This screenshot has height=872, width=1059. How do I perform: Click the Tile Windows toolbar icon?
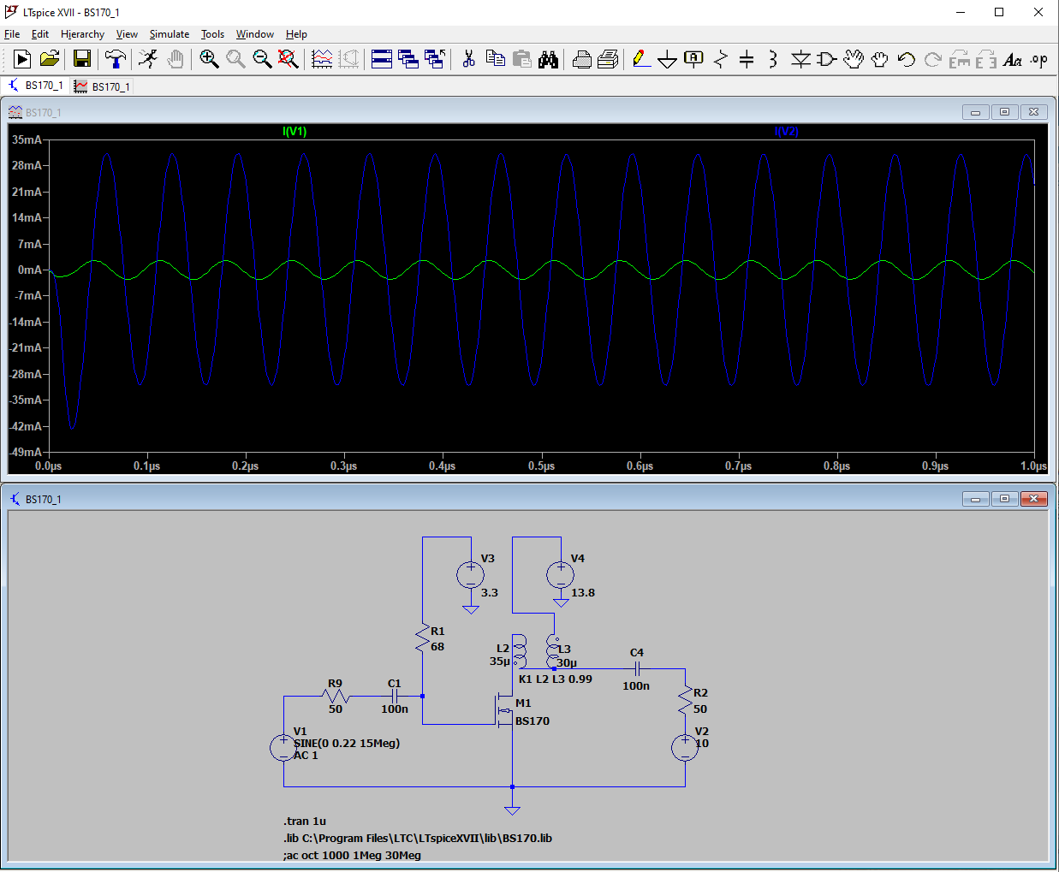382,59
